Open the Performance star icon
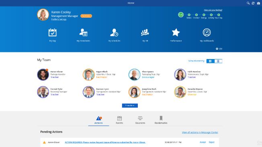This screenshot has width=262, height=147. tap(176, 33)
